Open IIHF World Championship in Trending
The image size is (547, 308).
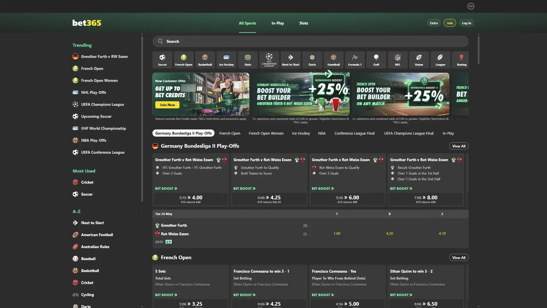pos(99,128)
